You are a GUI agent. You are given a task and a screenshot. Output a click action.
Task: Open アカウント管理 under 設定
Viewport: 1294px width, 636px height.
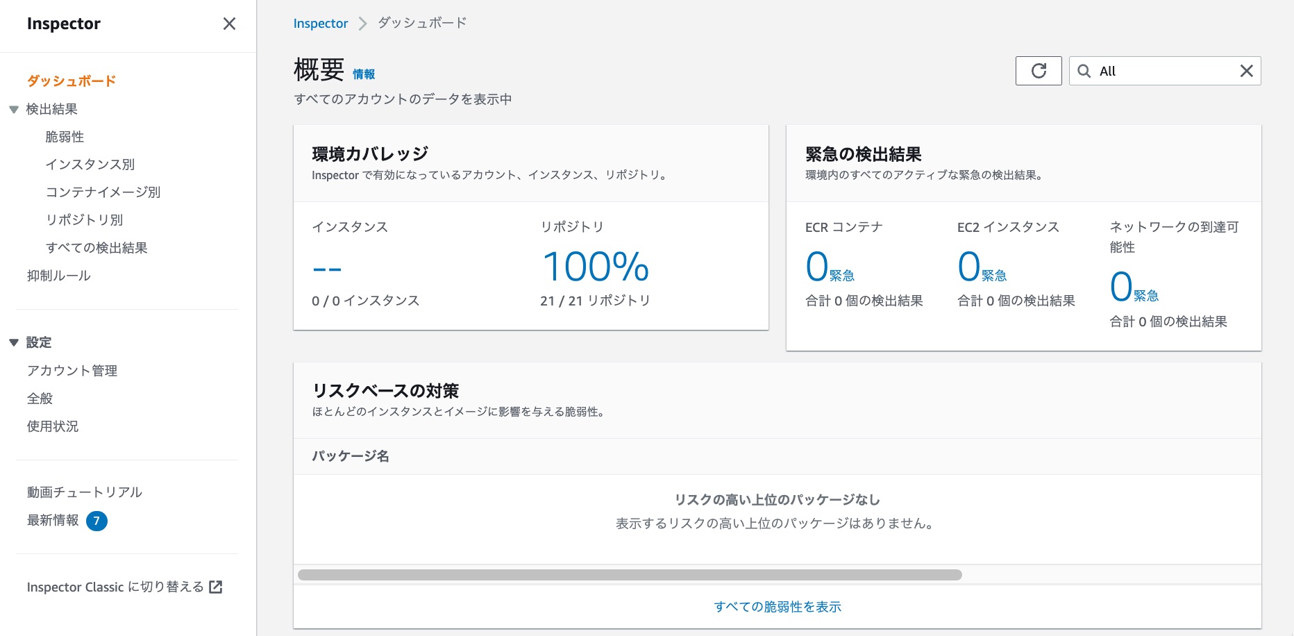point(72,370)
